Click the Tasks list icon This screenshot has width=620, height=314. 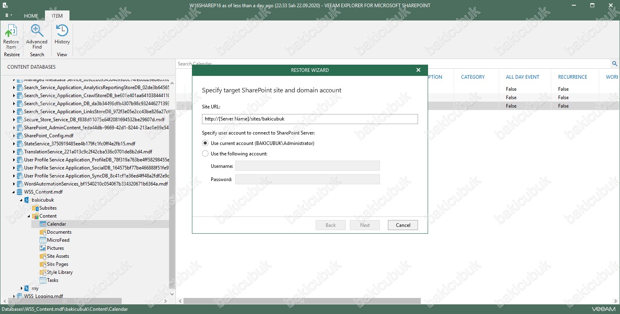click(x=43, y=280)
